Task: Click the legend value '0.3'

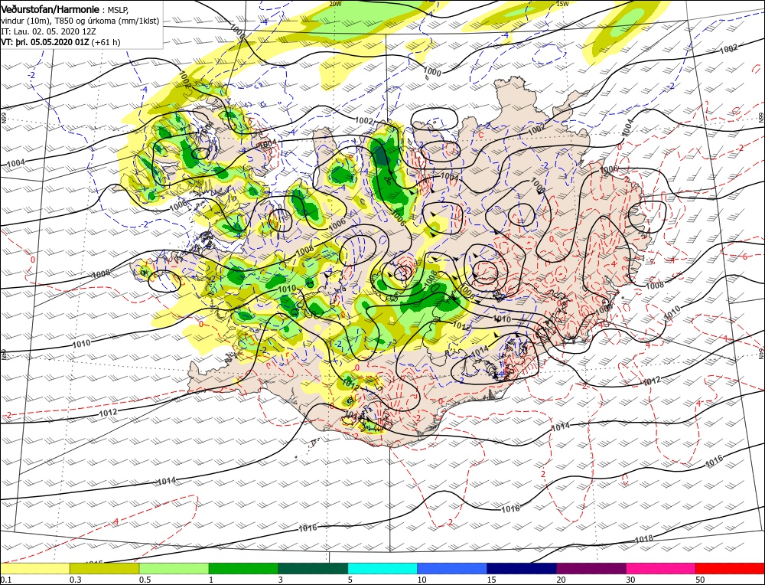Action: (x=76, y=580)
